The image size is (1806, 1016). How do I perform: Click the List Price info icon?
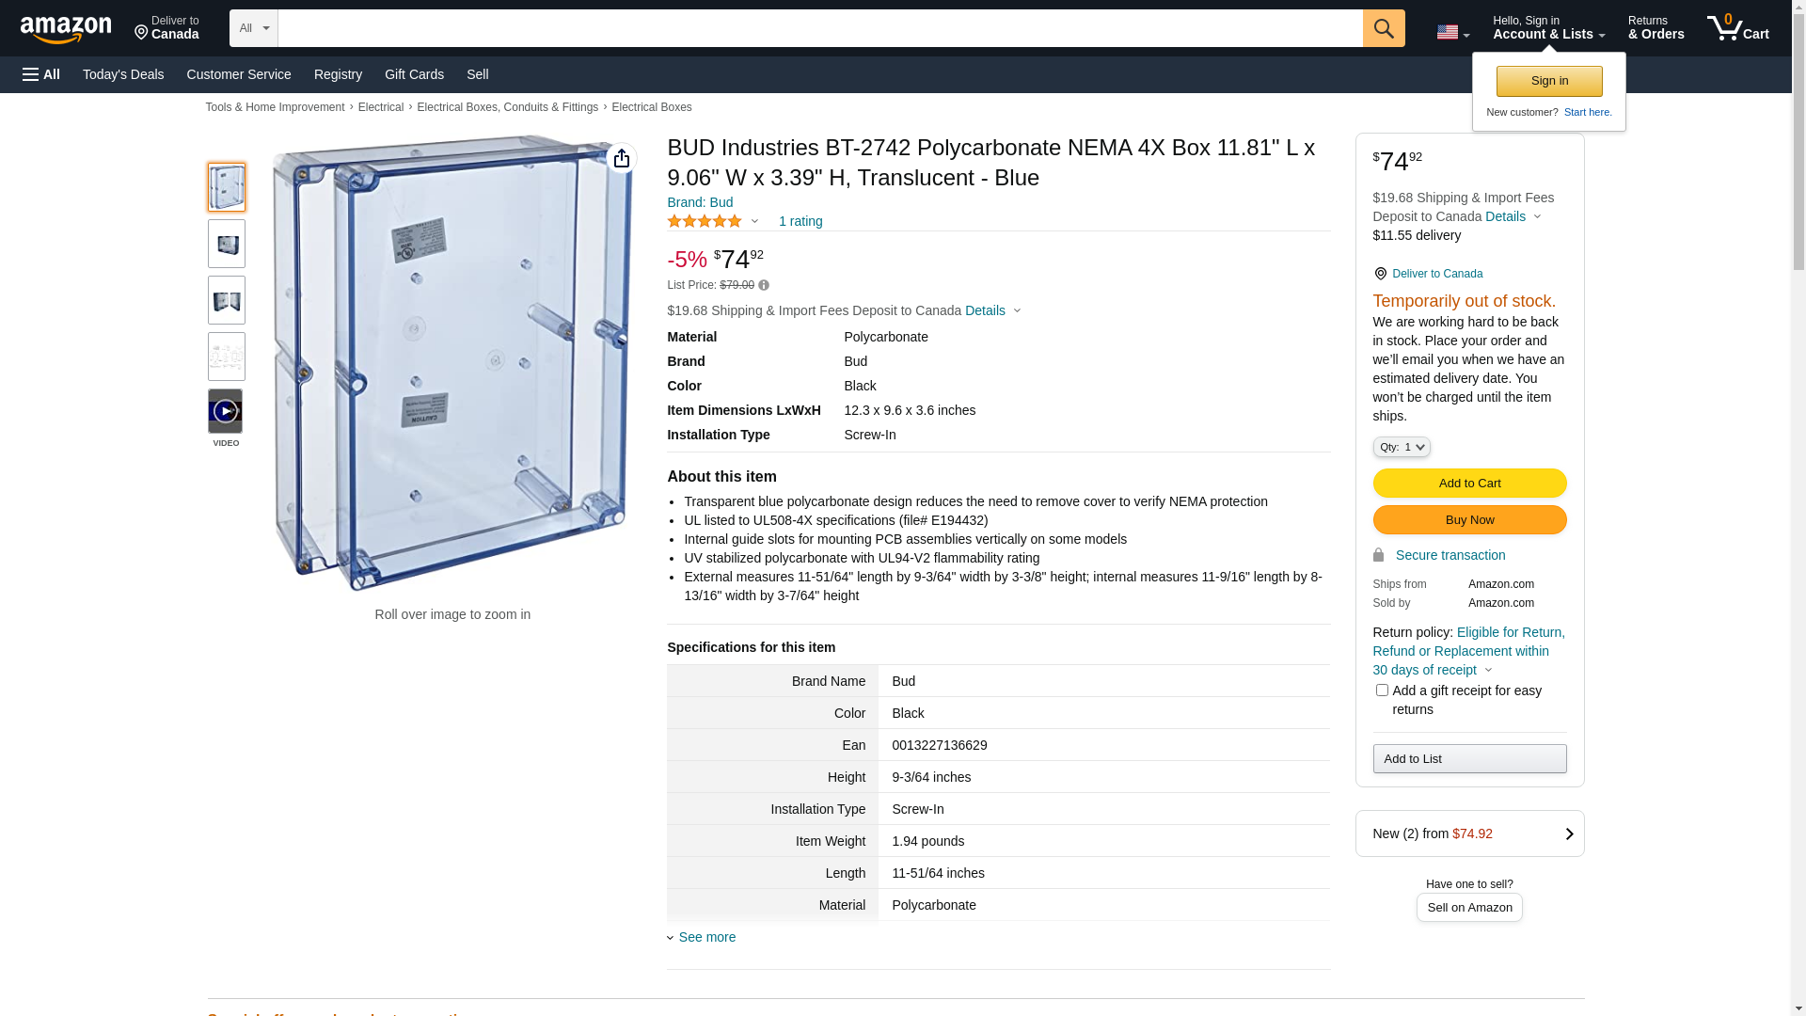pos(764,285)
